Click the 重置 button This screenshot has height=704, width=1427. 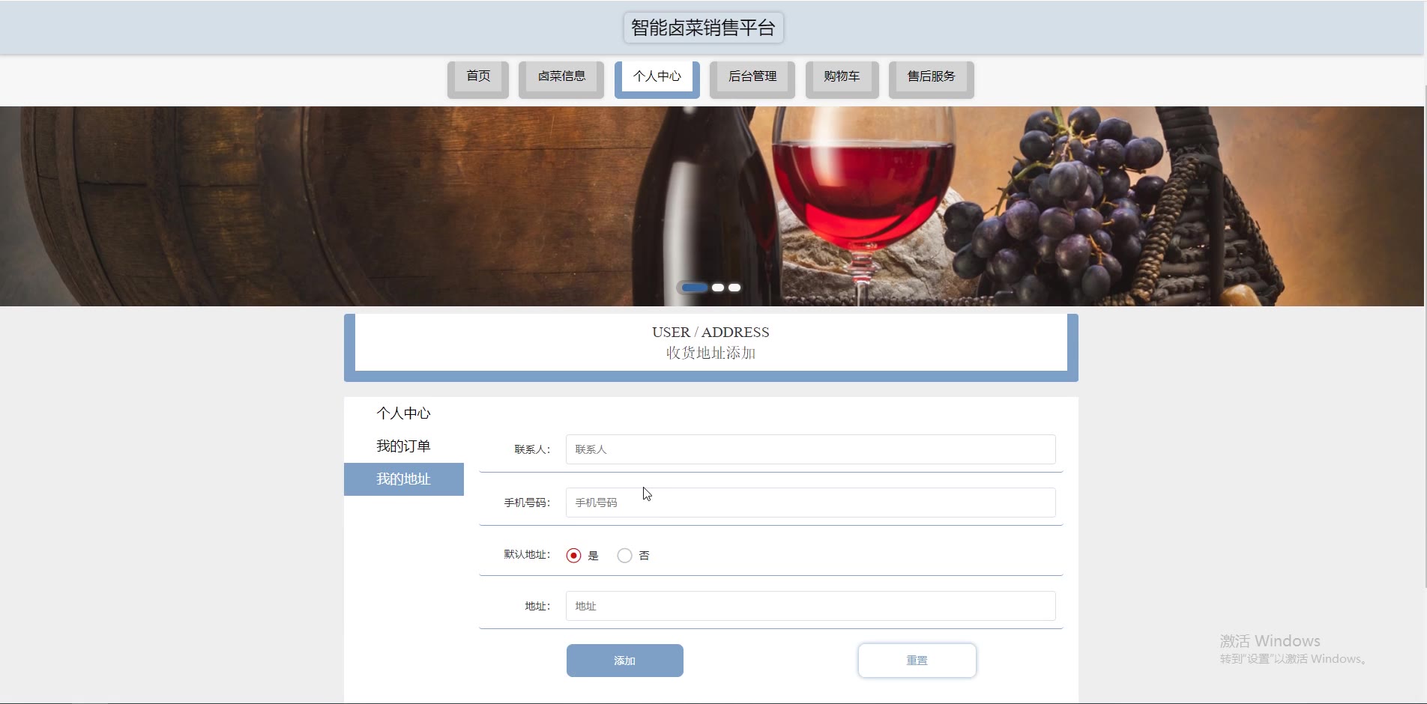click(917, 661)
